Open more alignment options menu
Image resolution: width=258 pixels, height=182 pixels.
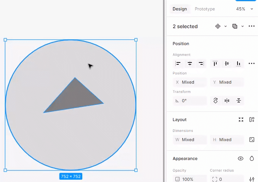251,63
